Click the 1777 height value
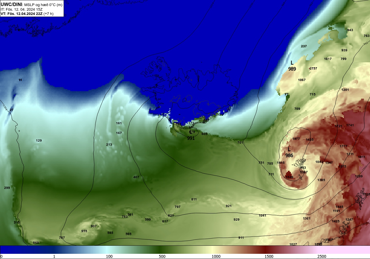This screenshot has height=259, width=370. click(343, 146)
